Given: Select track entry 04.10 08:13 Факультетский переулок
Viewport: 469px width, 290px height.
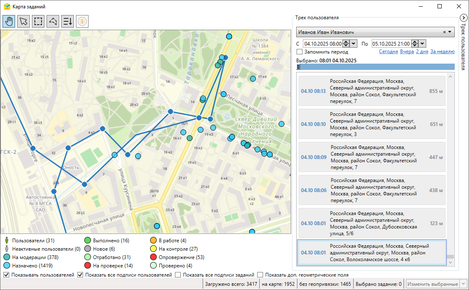Looking at the screenshot, I should pyautogui.click(x=371, y=91).
